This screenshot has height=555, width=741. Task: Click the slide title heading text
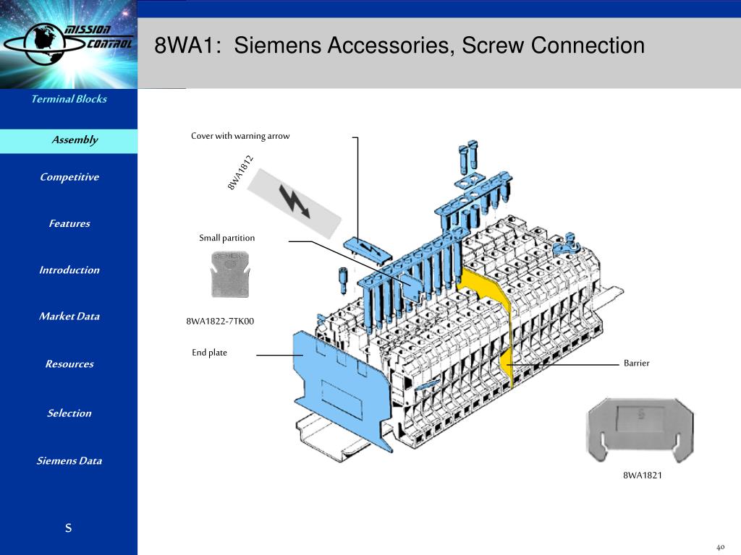pyautogui.click(x=399, y=46)
